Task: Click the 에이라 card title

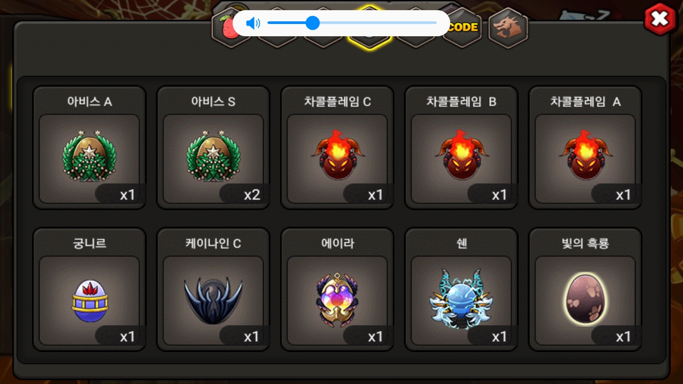Action: (337, 243)
